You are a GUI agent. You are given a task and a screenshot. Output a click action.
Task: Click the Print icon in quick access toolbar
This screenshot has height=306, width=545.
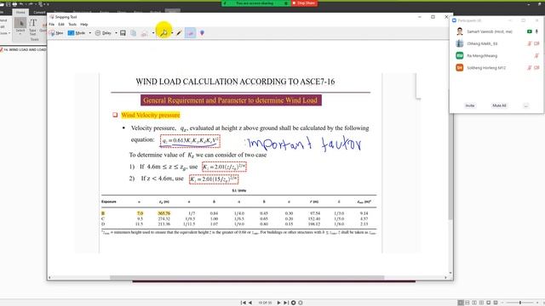(x=14, y=4)
